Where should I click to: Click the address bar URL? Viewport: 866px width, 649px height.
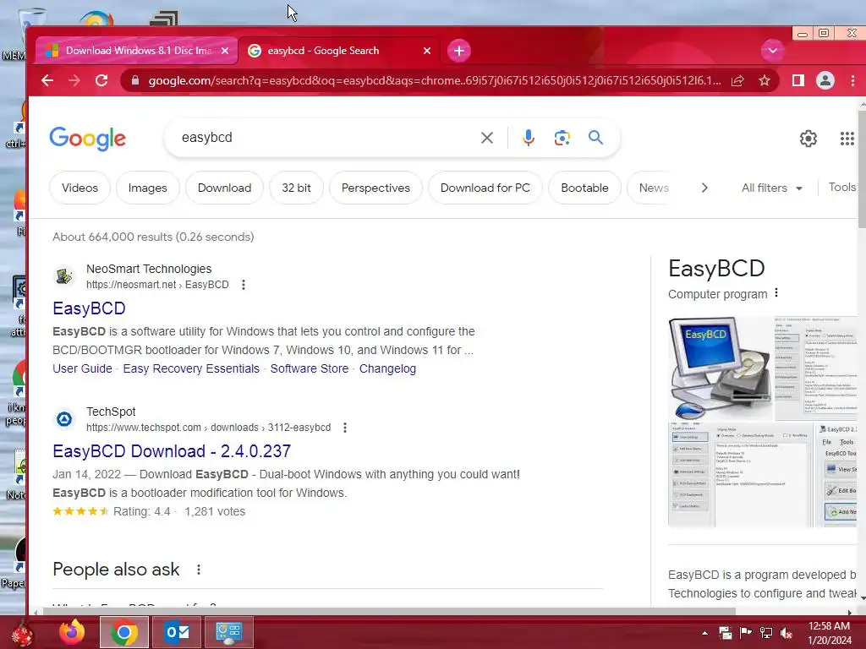click(x=434, y=80)
